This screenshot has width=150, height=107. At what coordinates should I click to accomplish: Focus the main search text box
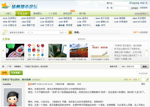click(x=34, y=32)
